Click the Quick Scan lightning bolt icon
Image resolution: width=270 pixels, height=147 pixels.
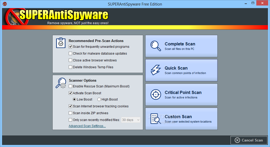[156, 70]
